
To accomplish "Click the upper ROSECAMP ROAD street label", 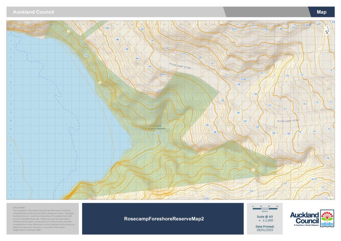I will pos(180,66).
